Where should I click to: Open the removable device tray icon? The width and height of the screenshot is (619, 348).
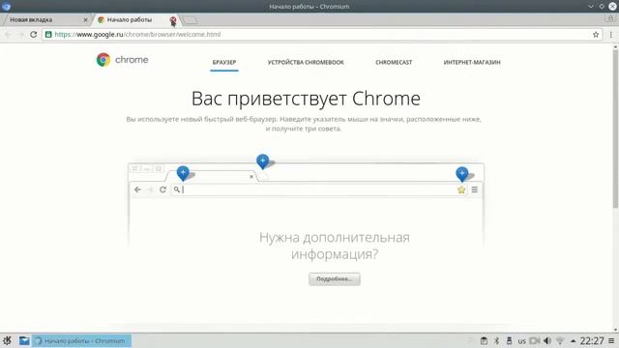click(510, 341)
